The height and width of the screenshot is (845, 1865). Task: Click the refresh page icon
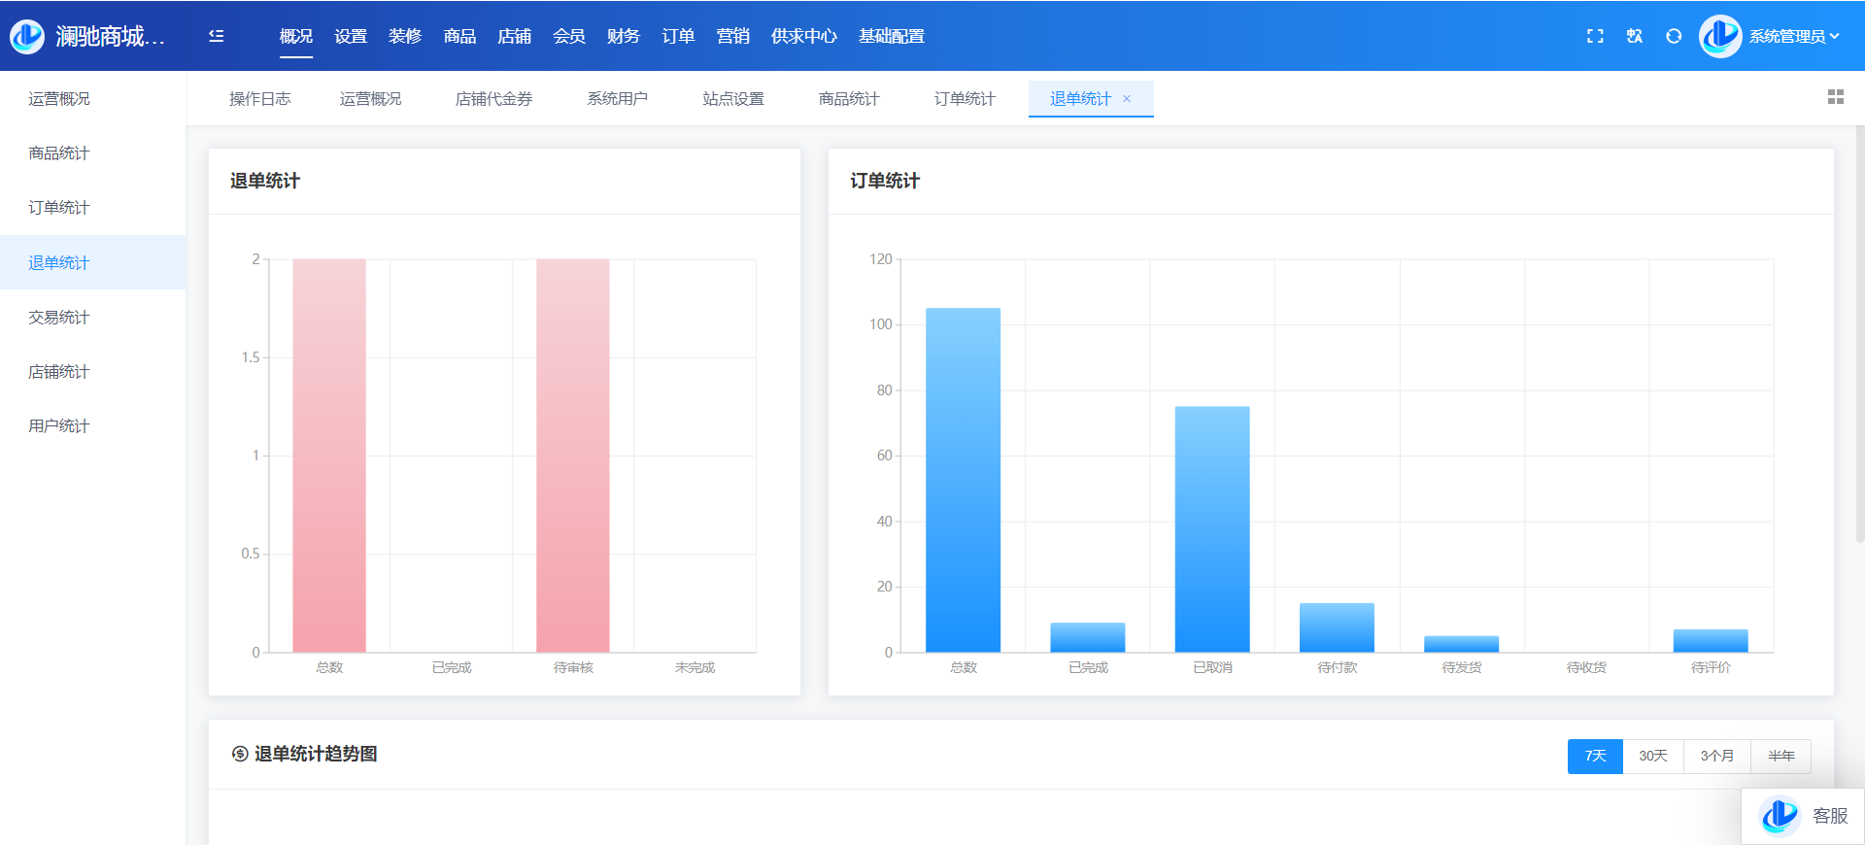(1674, 36)
